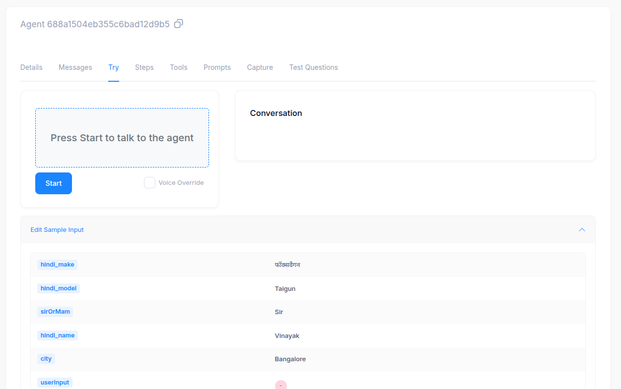Click the hindi_make variable tag
621x389 pixels.
pos(58,265)
